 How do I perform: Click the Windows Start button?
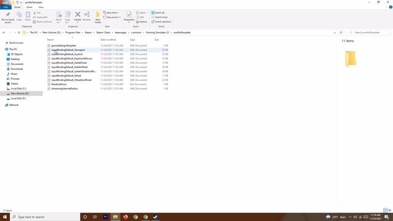point(5,217)
